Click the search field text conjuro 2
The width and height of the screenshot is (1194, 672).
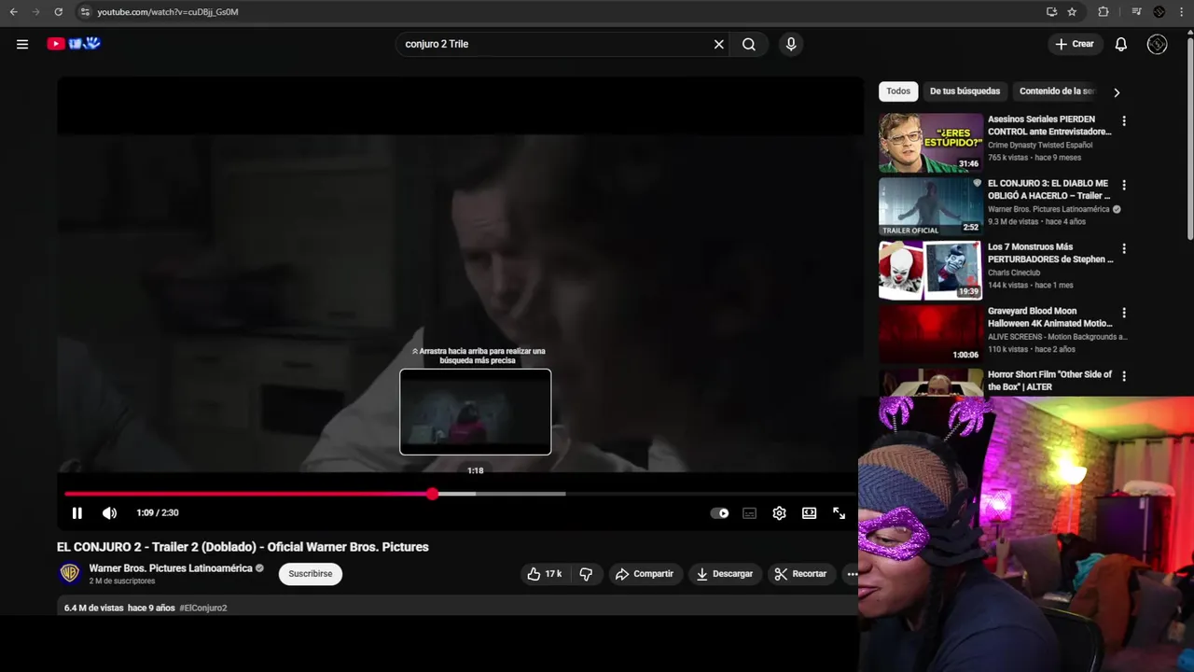[437, 44]
